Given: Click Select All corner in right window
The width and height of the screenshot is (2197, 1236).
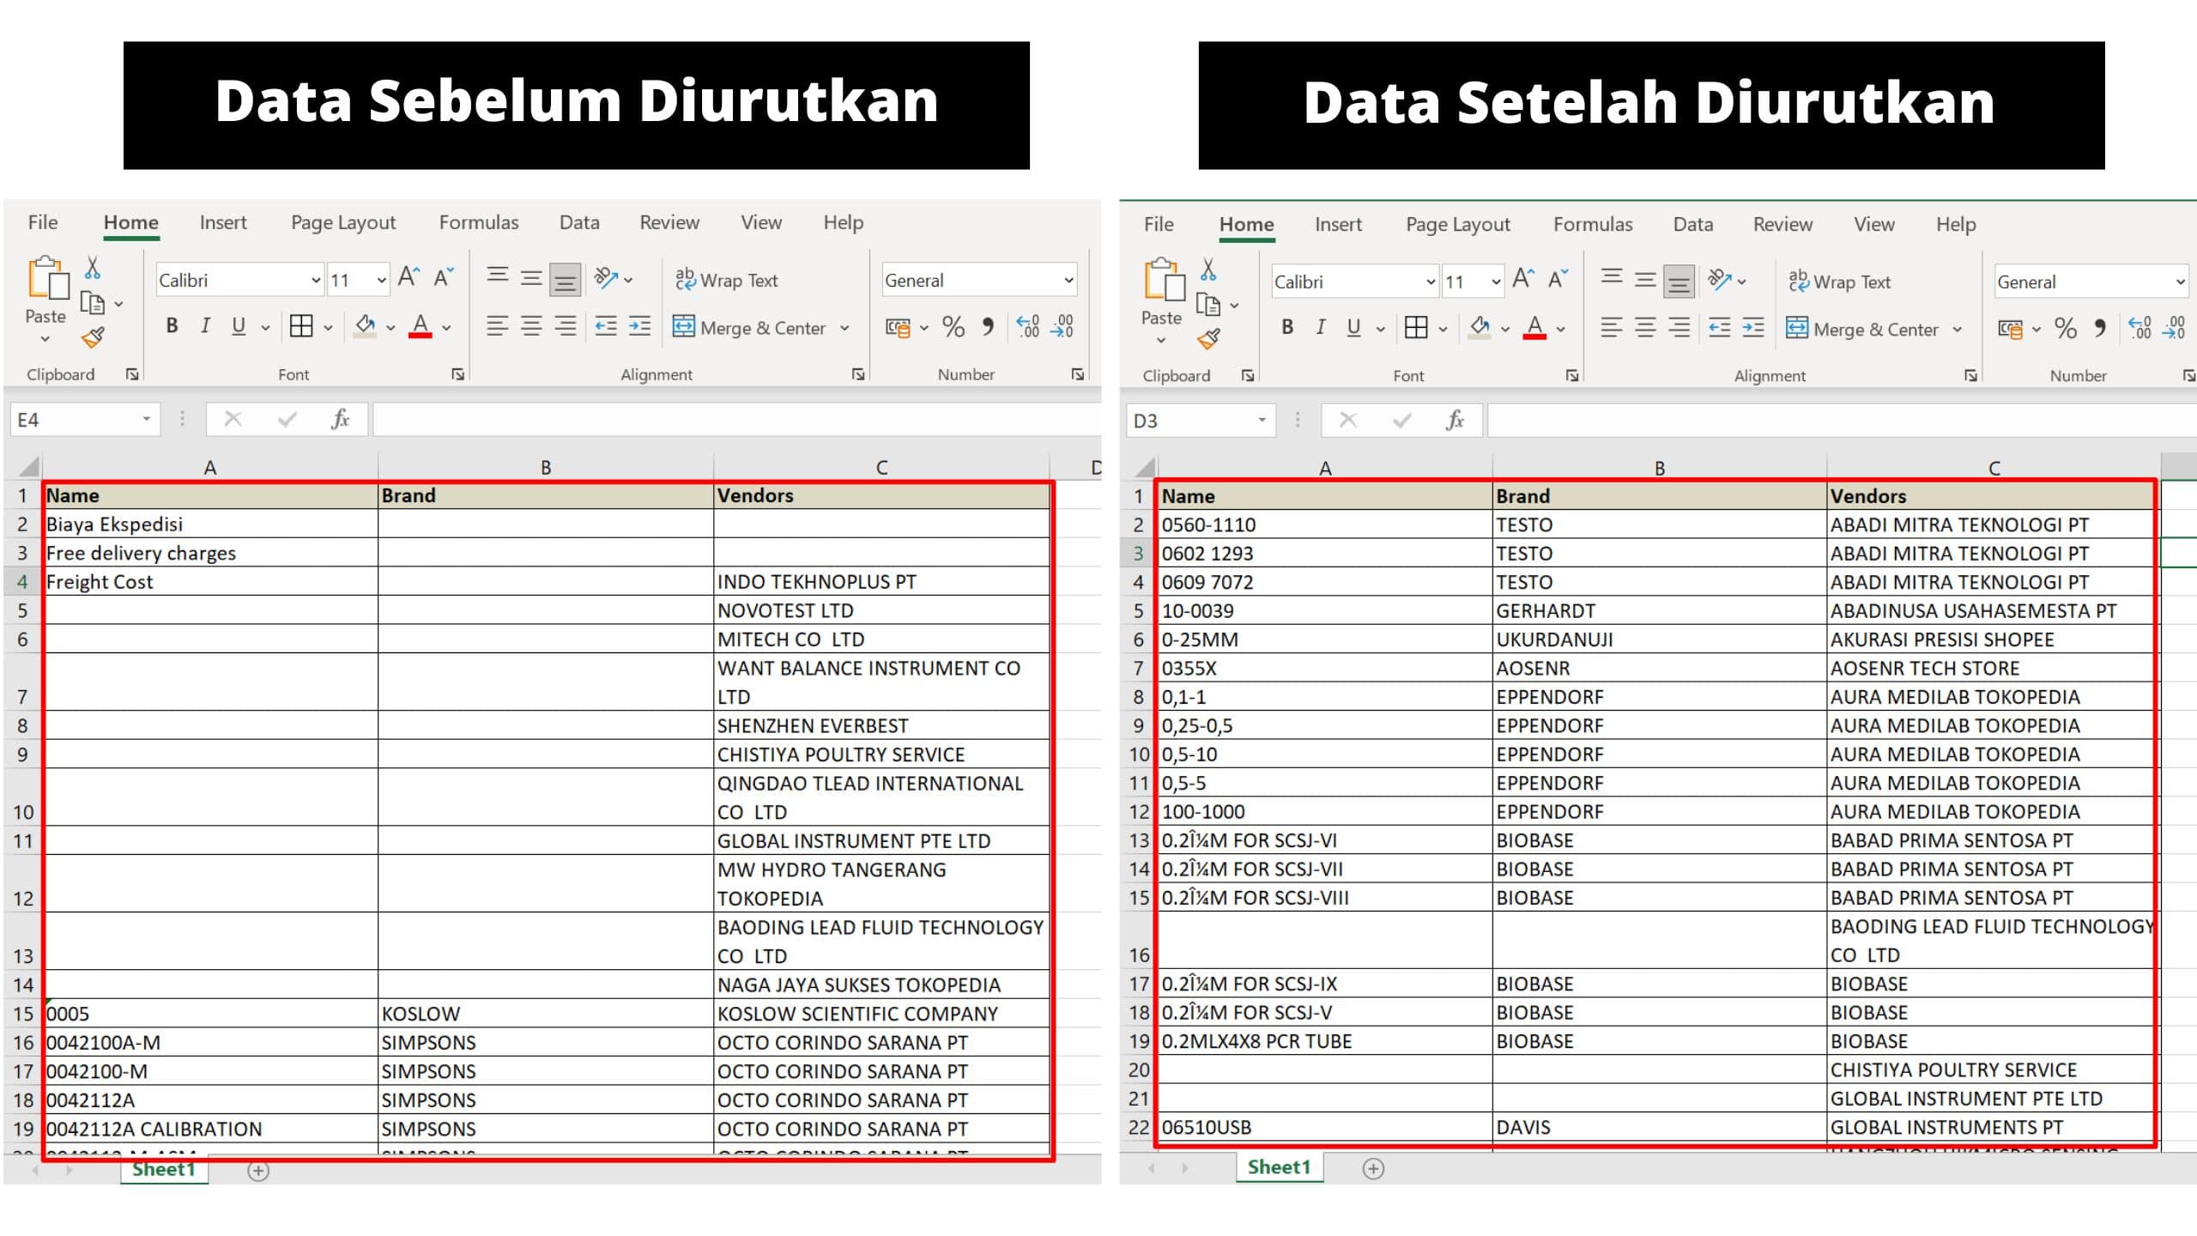Looking at the screenshot, I should coord(1143,468).
